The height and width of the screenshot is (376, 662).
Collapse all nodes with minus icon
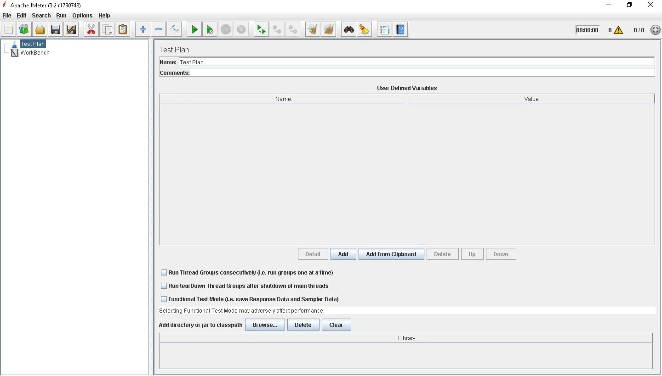[x=159, y=30]
